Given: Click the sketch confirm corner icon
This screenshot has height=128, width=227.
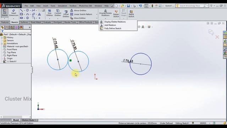Looking at the screenshot, I should pyautogui.click(x=211, y=32).
